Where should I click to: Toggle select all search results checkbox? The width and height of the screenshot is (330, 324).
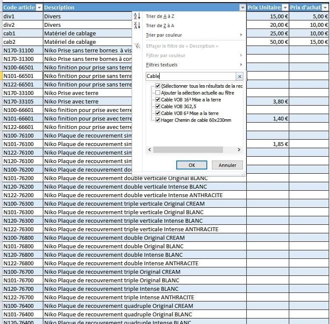tap(158, 86)
